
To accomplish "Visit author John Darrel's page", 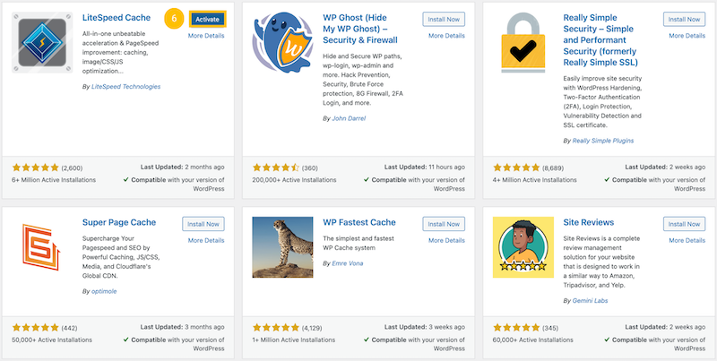I will (x=348, y=117).
